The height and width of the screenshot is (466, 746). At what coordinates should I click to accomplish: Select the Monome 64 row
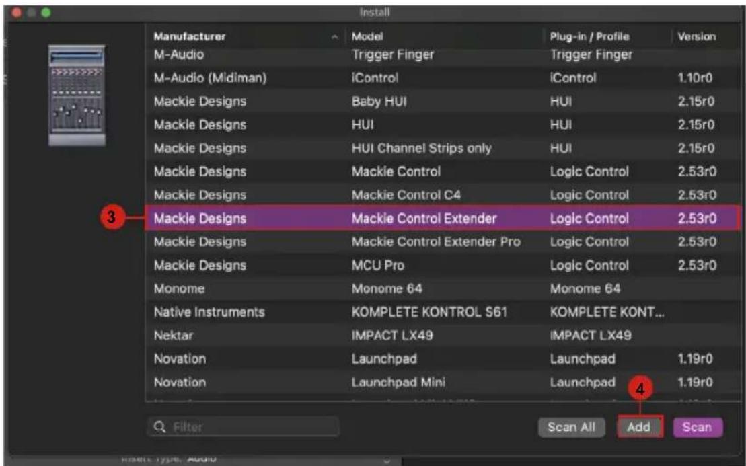coord(443,288)
